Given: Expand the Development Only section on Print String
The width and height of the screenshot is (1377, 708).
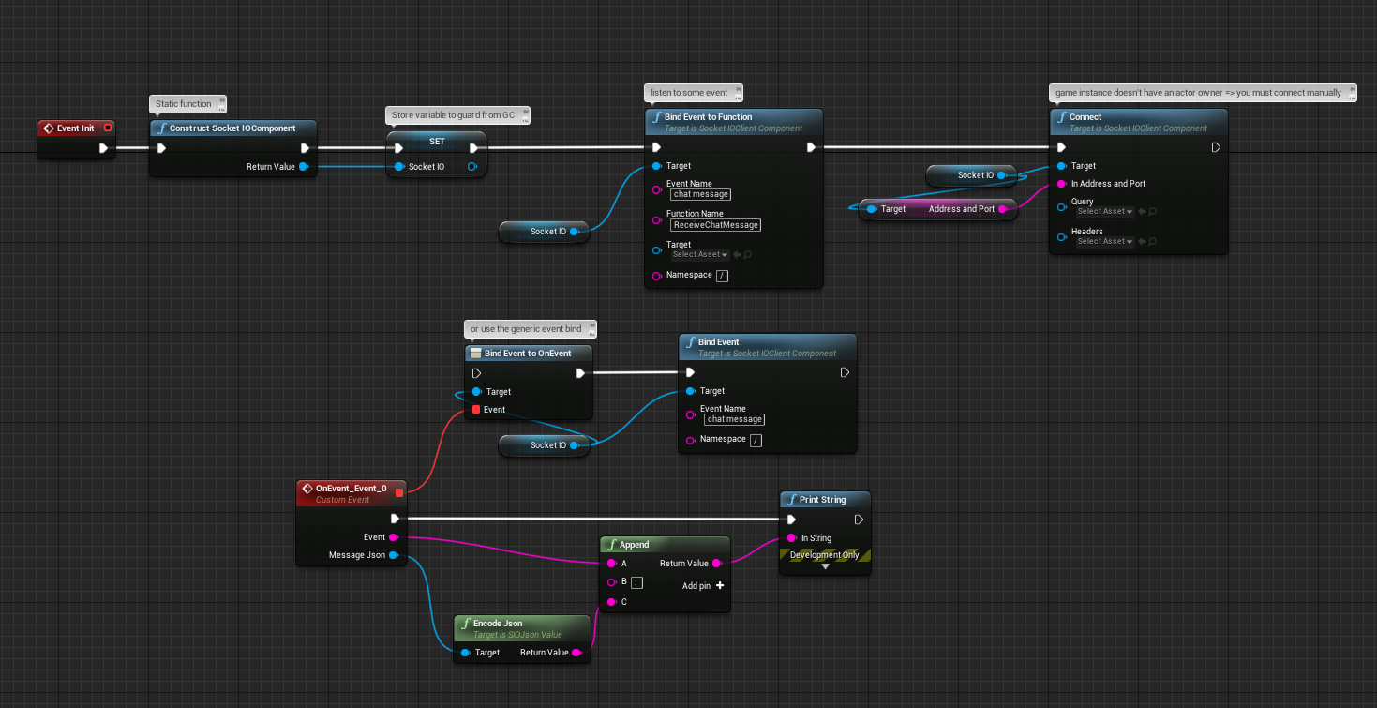Looking at the screenshot, I should click(x=824, y=565).
